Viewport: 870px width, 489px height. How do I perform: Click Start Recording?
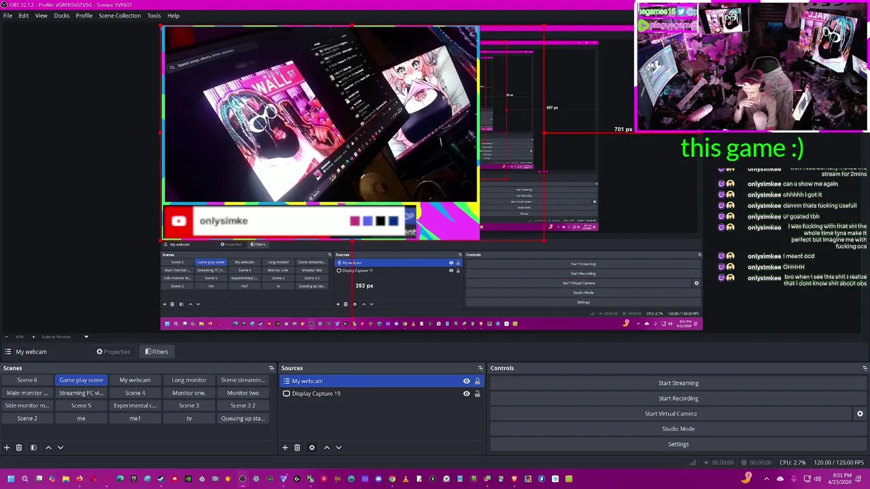click(x=678, y=399)
